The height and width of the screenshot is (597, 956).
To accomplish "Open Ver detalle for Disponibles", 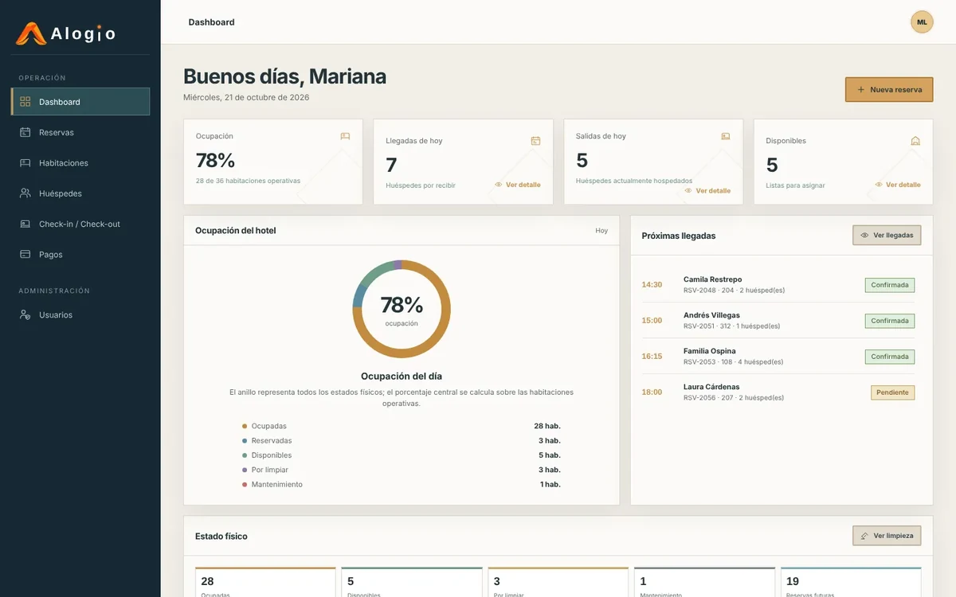I will [x=898, y=185].
